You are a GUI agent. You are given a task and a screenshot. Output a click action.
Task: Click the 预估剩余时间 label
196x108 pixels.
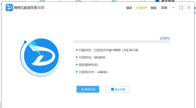[x=89, y=65]
